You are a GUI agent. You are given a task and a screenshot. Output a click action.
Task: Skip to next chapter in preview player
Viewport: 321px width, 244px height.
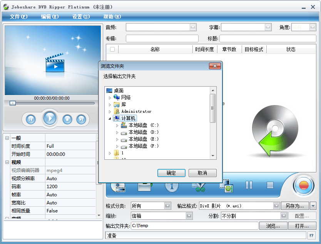click(81, 119)
